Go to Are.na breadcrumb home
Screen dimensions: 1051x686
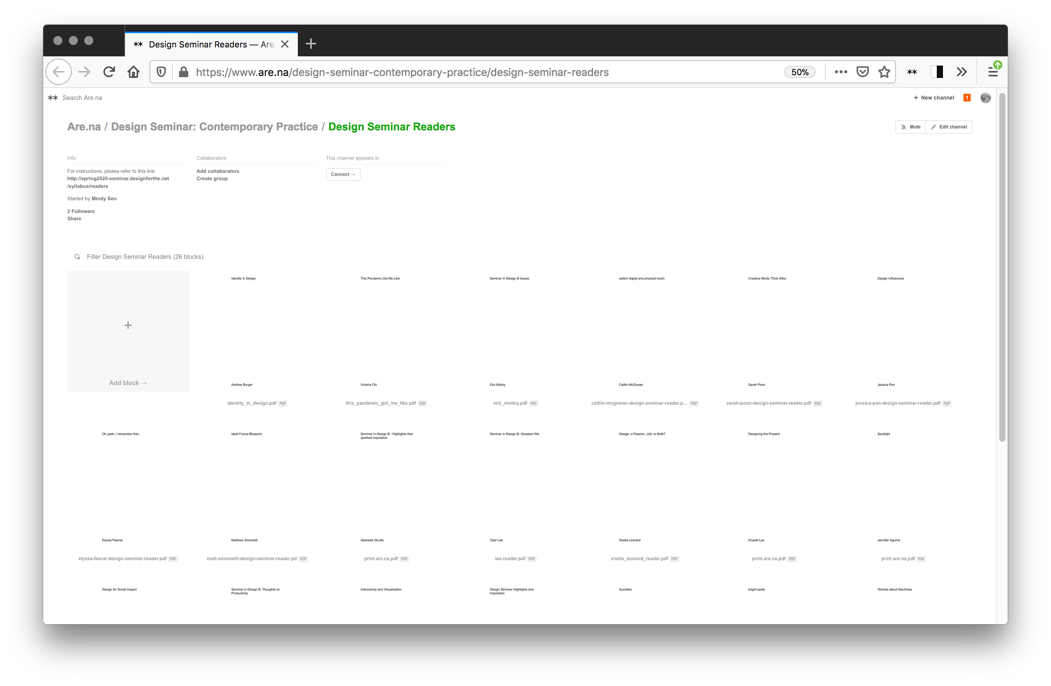click(84, 127)
